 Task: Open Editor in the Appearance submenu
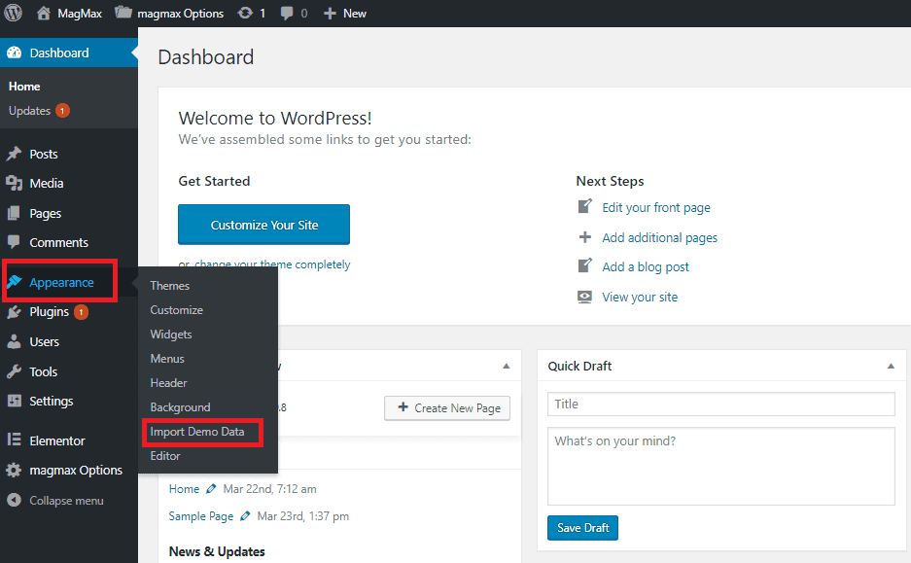165,456
